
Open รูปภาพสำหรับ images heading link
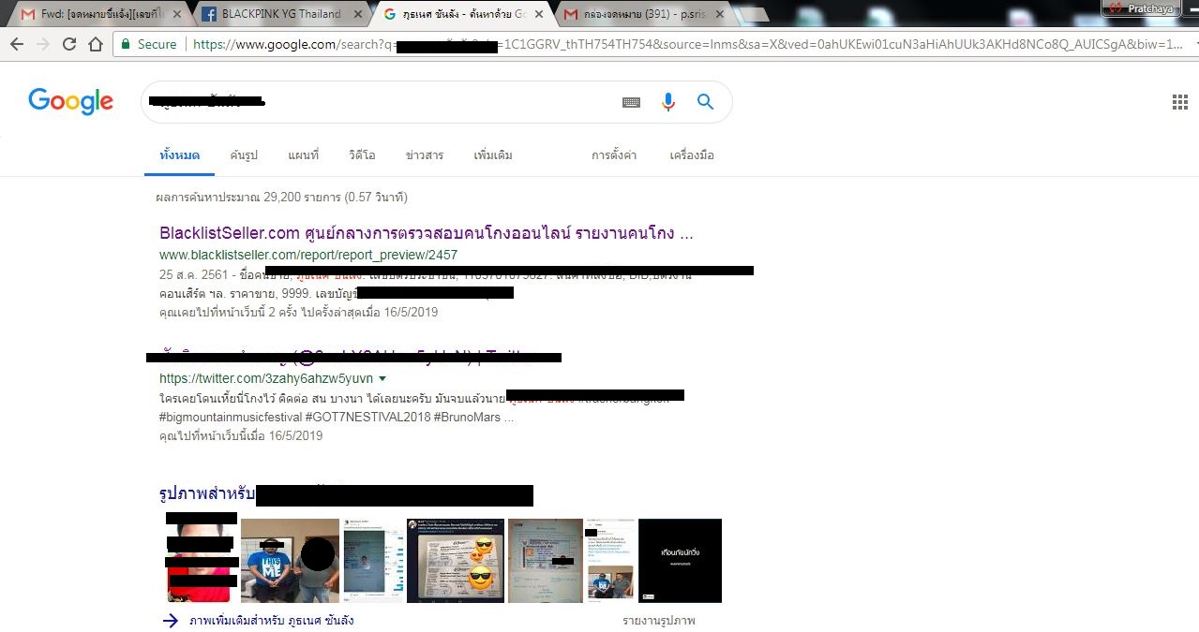(x=207, y=493)
